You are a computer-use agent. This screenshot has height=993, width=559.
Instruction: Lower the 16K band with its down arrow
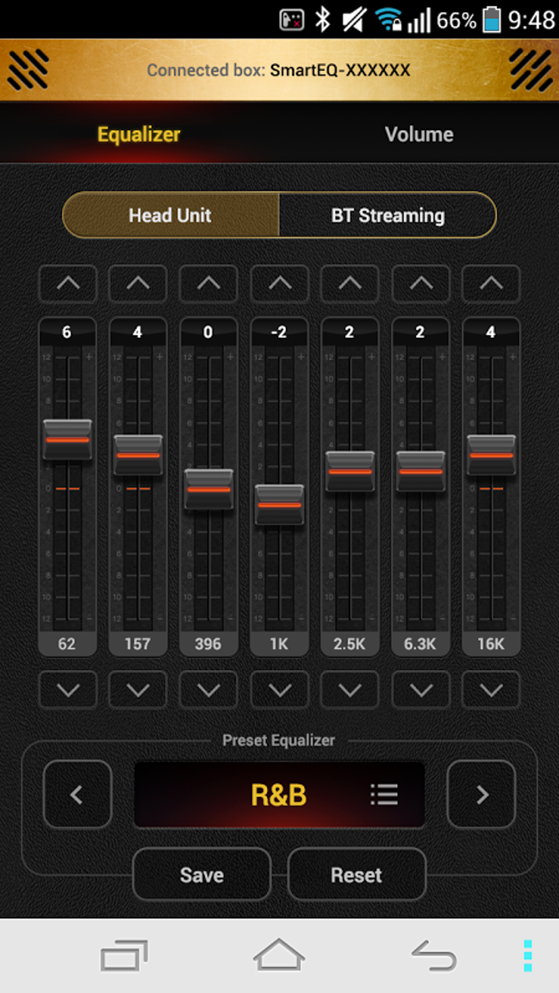click(490, 690)
